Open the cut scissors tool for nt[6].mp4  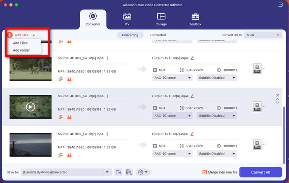coord(69,117)
